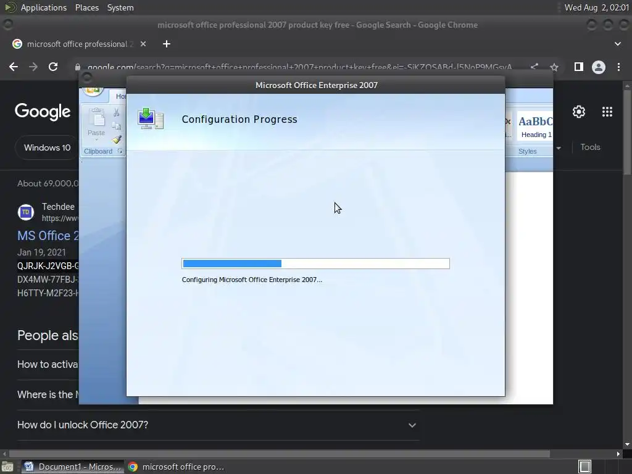Click the show desktop icon in bottom panel
Image resolution: width=632 pixels, height=474 pixels.
click(7, 467)
